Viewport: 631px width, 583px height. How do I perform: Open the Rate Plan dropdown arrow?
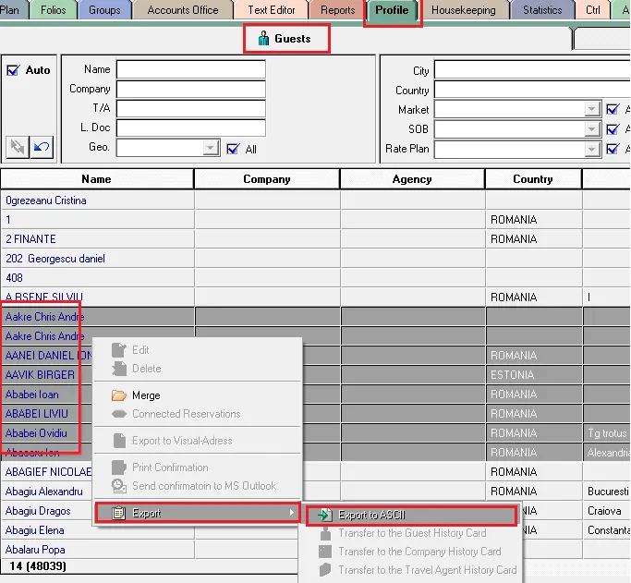point(591,149)
